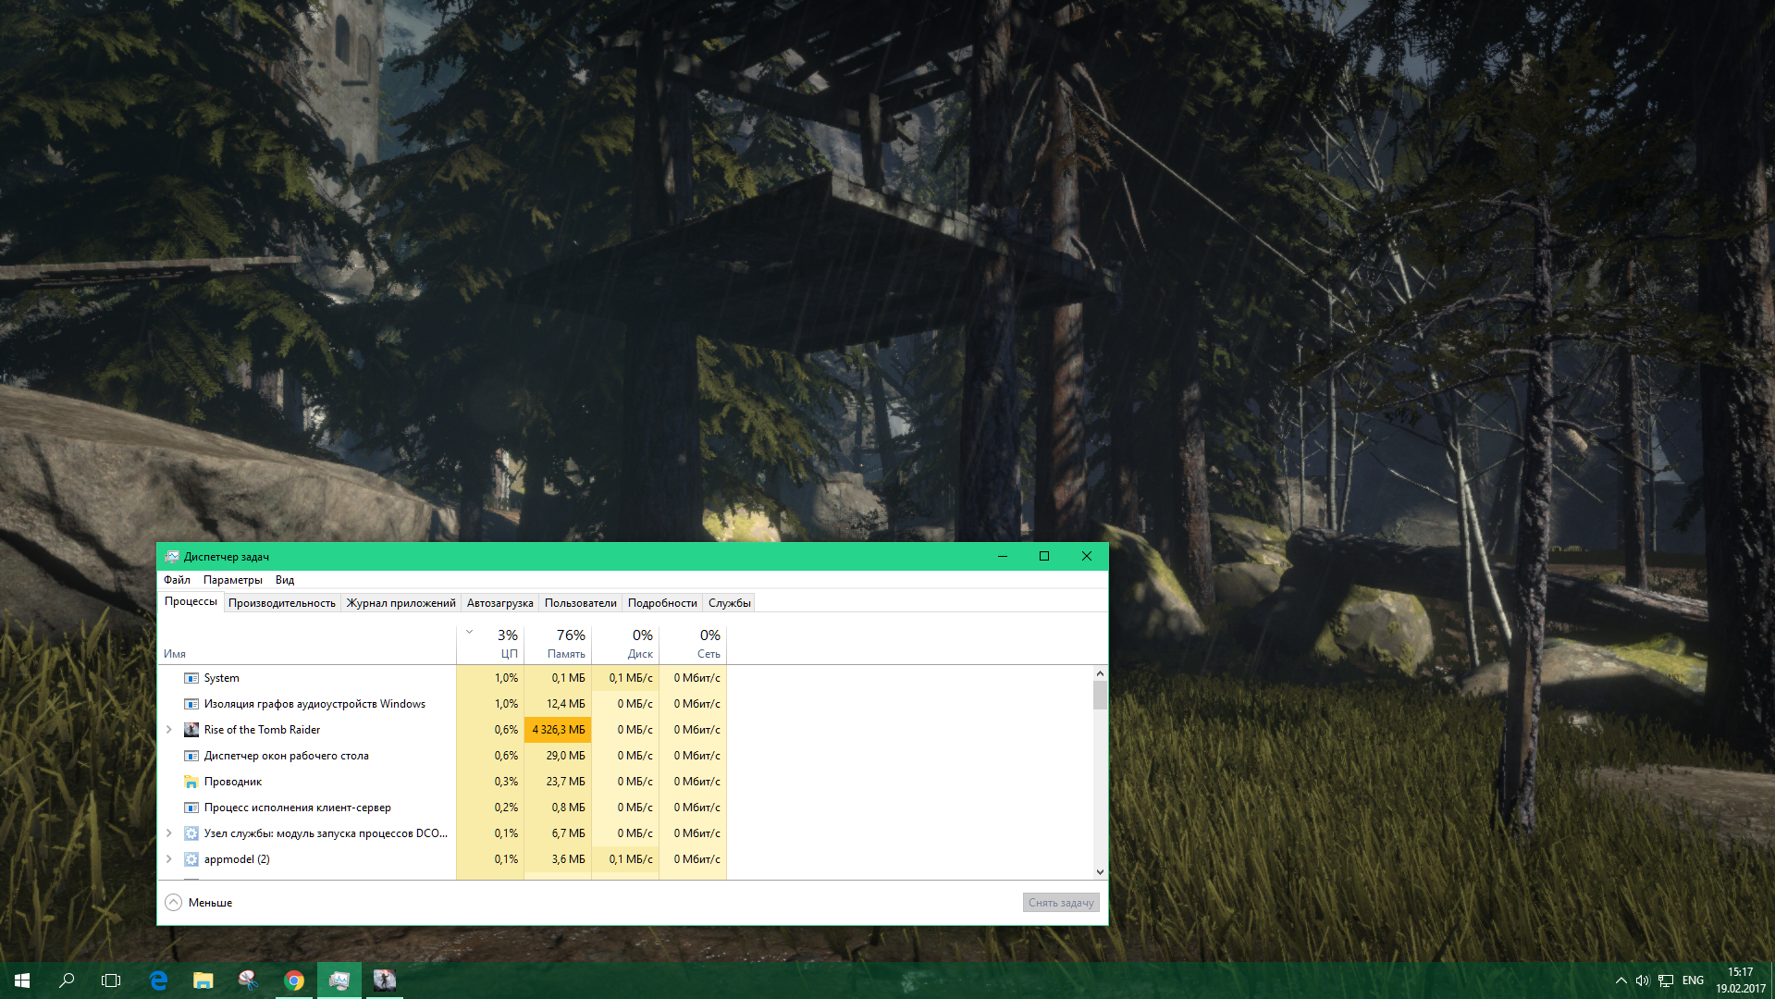Open Task View on the taskbar
The height and width of the screenshot is (999, 1775).
coord(111,980)
